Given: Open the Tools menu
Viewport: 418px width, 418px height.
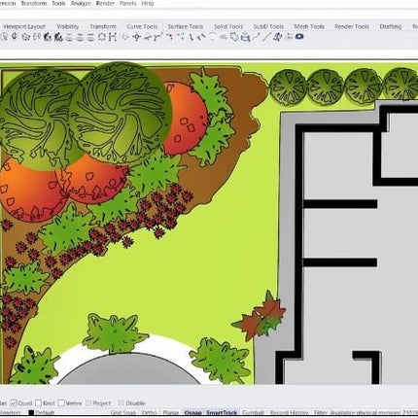Looking at the screenshot, I should (58, 4).
